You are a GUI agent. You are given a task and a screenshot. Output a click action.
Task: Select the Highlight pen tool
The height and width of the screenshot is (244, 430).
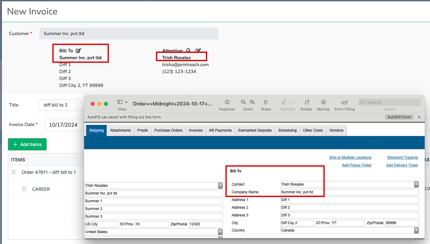click(284, 102)
